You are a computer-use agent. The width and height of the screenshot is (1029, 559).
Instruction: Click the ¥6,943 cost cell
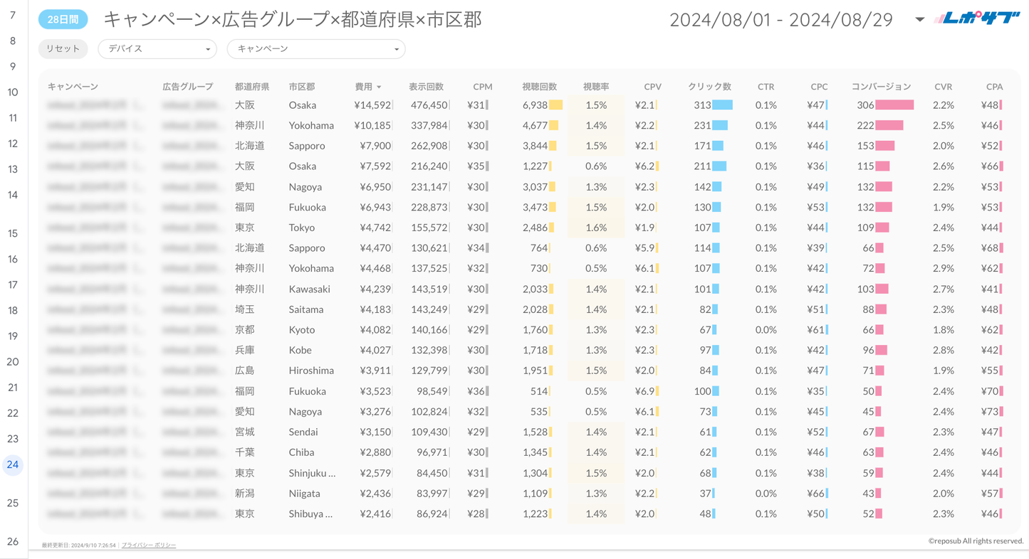coord(375,208)
